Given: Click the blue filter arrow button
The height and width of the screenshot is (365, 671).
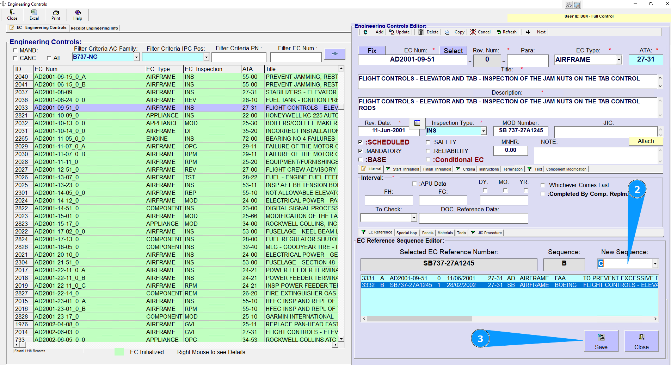Looking at the screenshot, I should tap(334, 54).
